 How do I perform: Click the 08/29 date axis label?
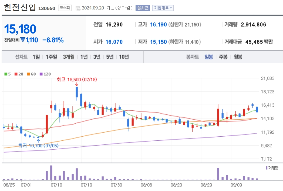(x=206, y=185)
